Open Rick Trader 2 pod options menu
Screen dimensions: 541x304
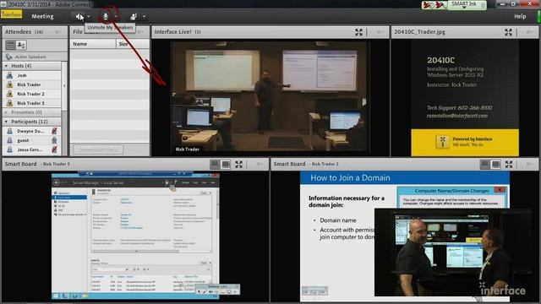[530, 165]
